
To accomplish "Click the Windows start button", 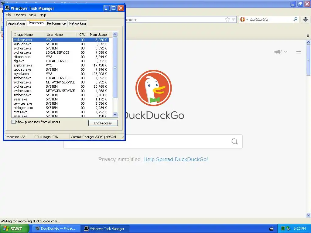I will coord(15,228).
